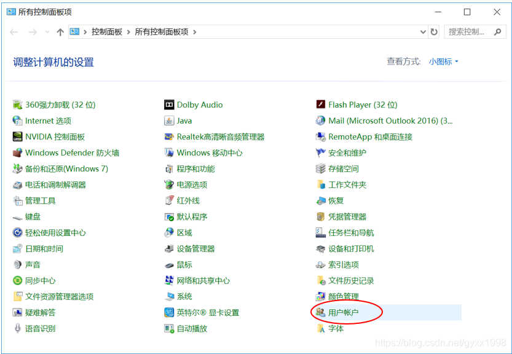Open Realtek高清晰音频管理器 icon
This screenshot has width=512, height=354.
tap(169, 137)
